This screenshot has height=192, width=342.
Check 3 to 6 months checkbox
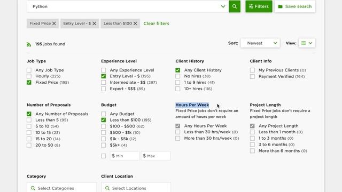(252, 145)
